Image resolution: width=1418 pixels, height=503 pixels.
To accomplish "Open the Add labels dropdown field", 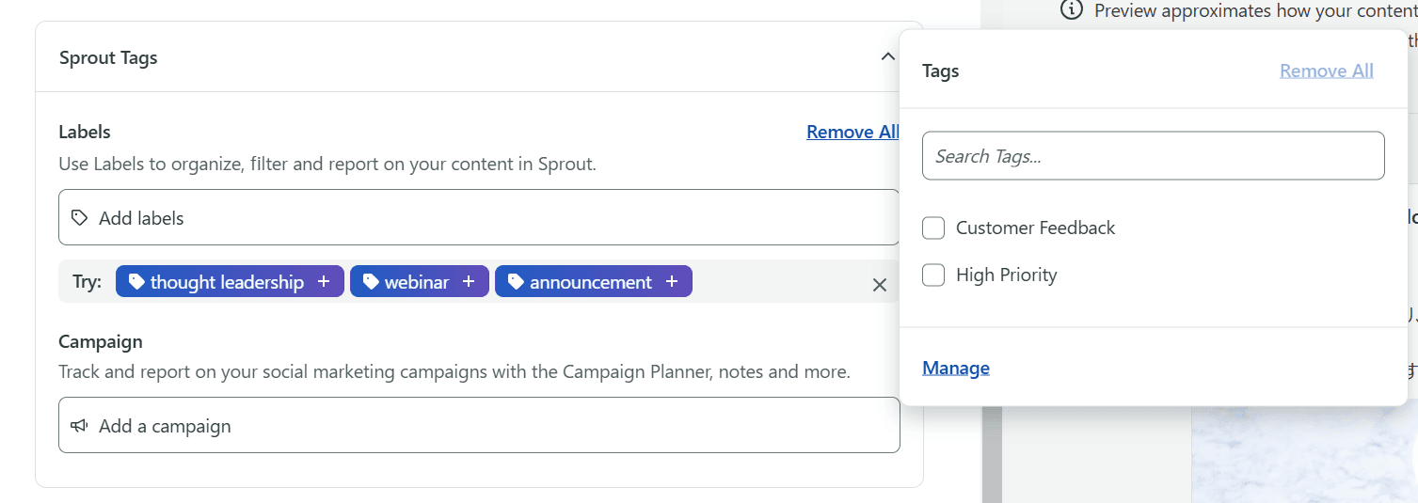I will click(479, 218).
